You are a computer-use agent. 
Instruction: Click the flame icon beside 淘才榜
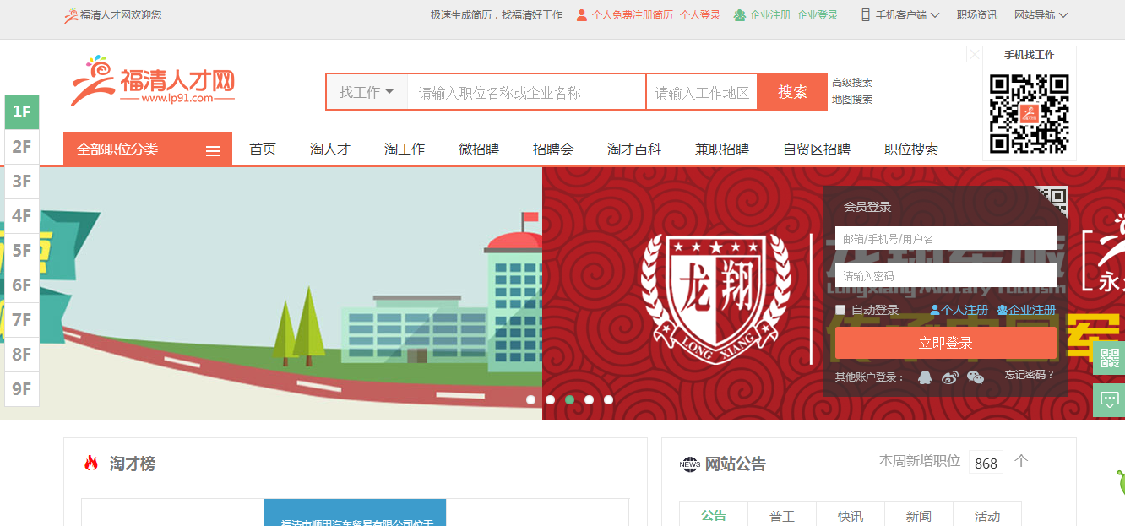click(91, 463)
